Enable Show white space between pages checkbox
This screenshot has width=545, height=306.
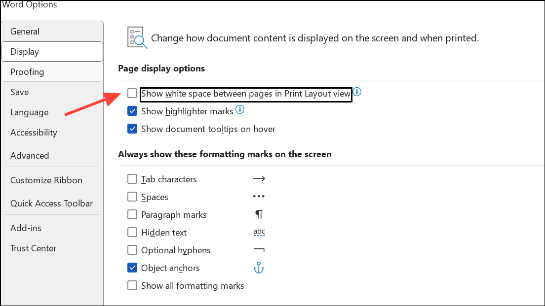point(132,93)
